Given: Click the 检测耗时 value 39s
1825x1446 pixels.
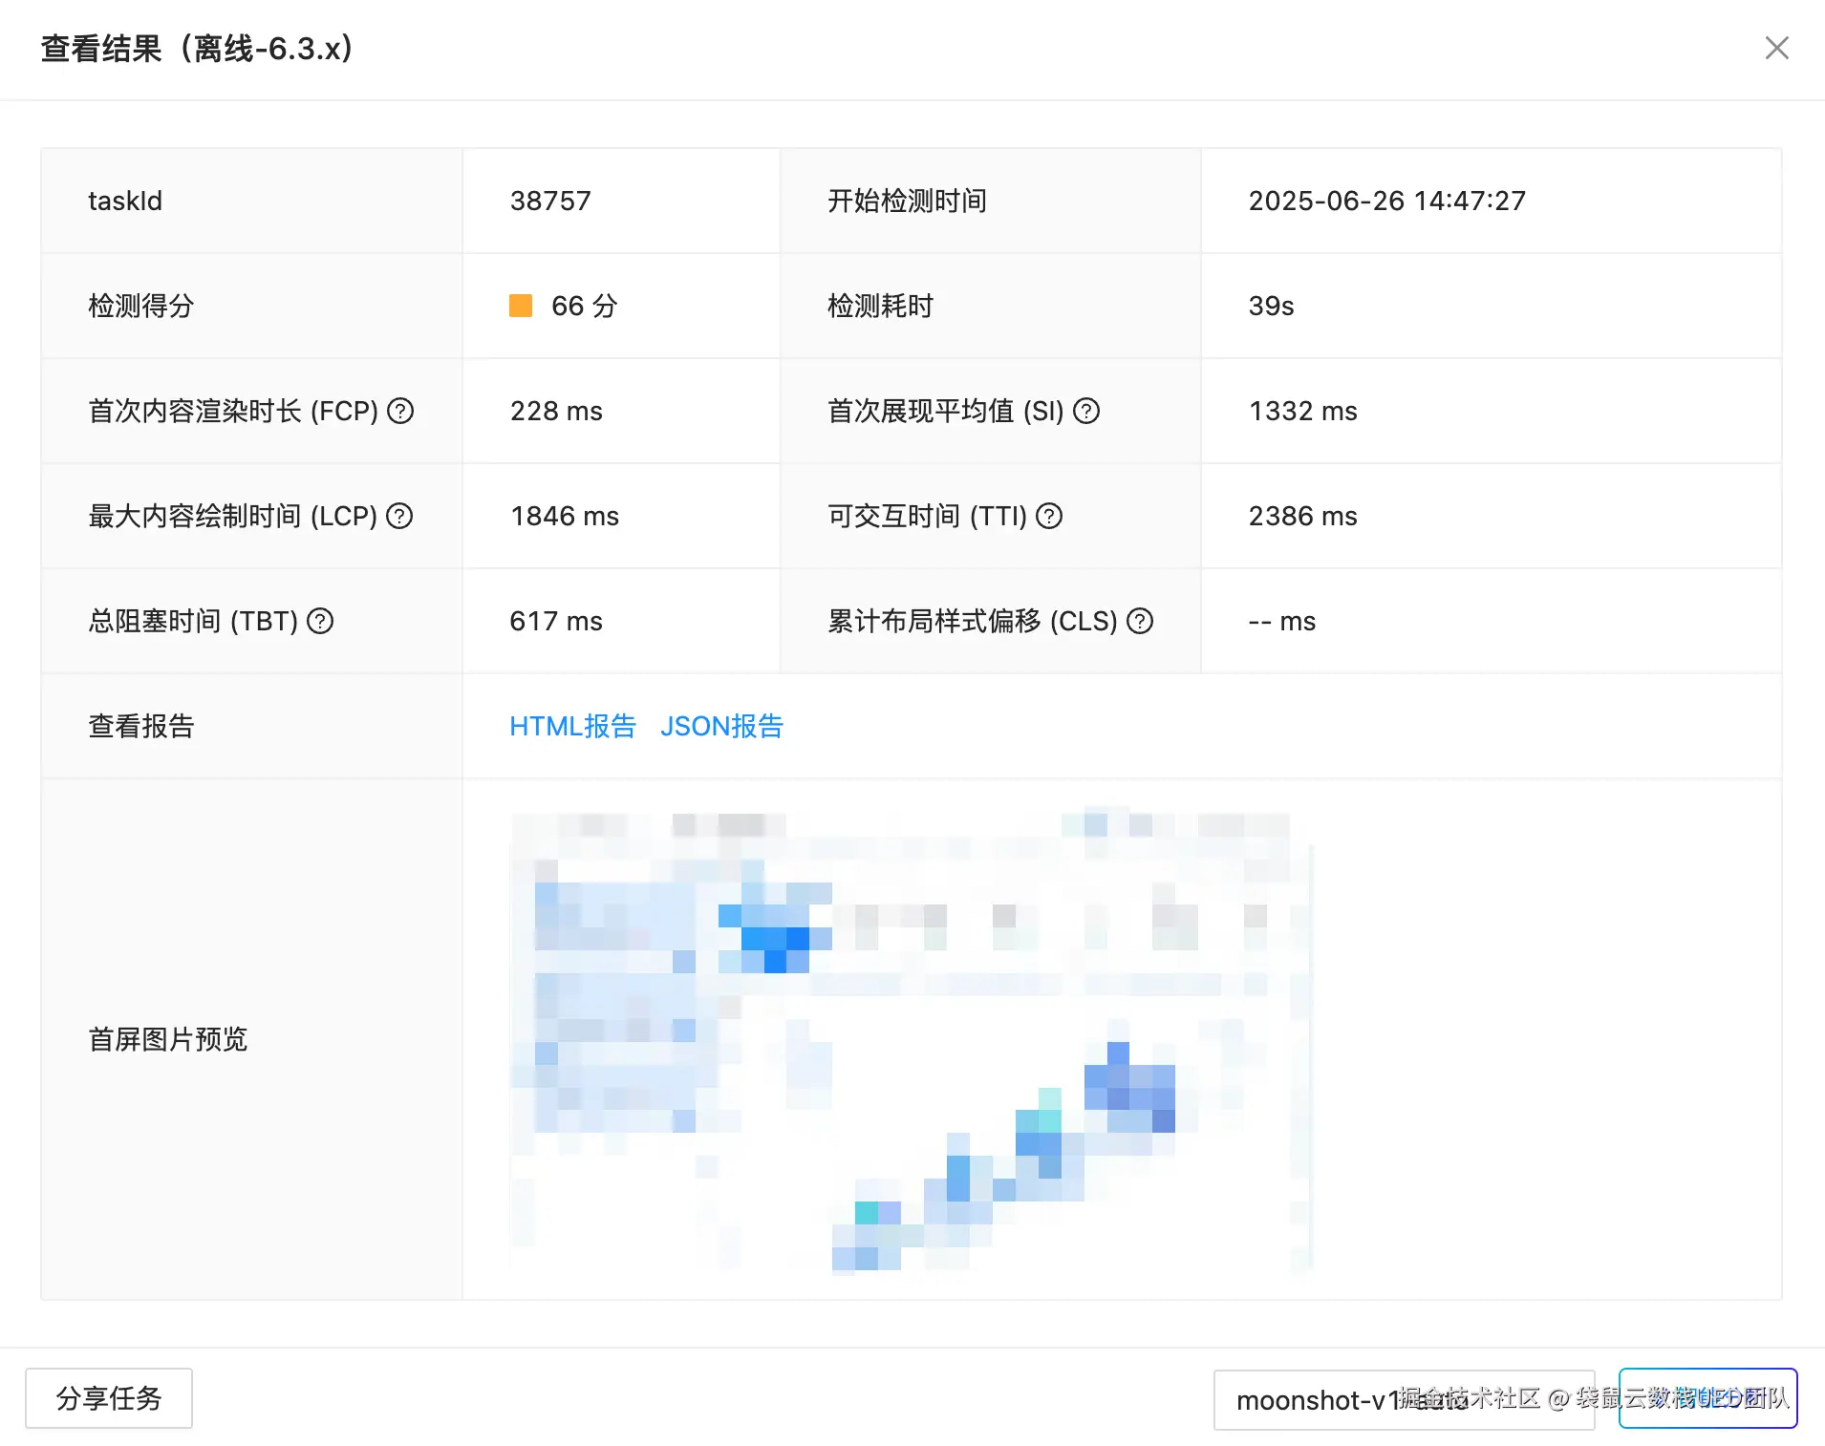Looking at the screenshot, I should (1271, 306).
